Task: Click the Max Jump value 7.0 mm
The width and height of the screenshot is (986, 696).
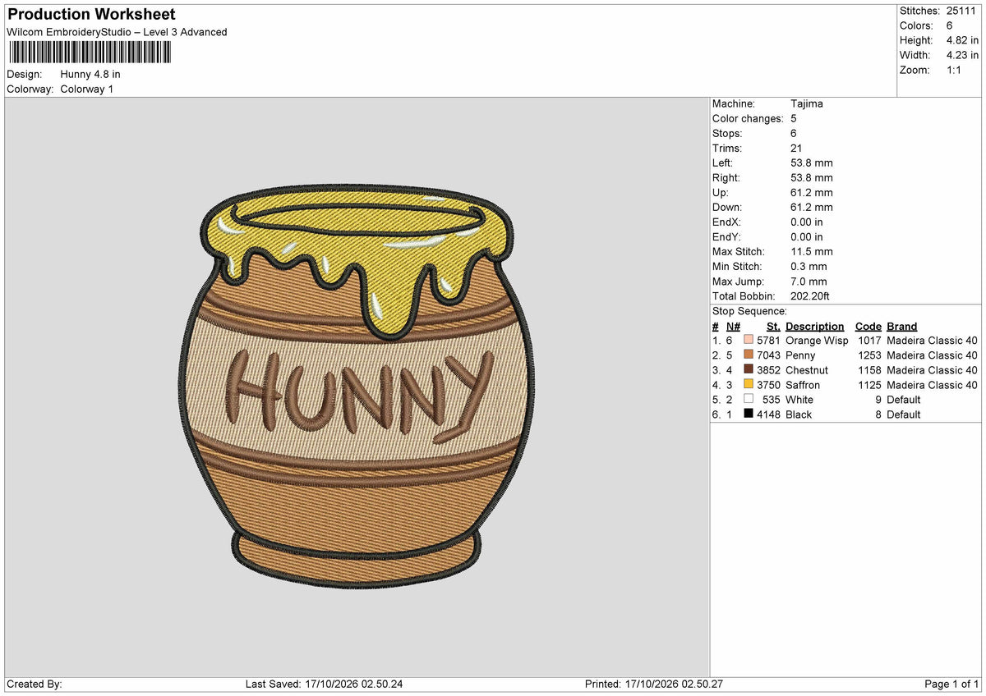Action: coord(809,281)
